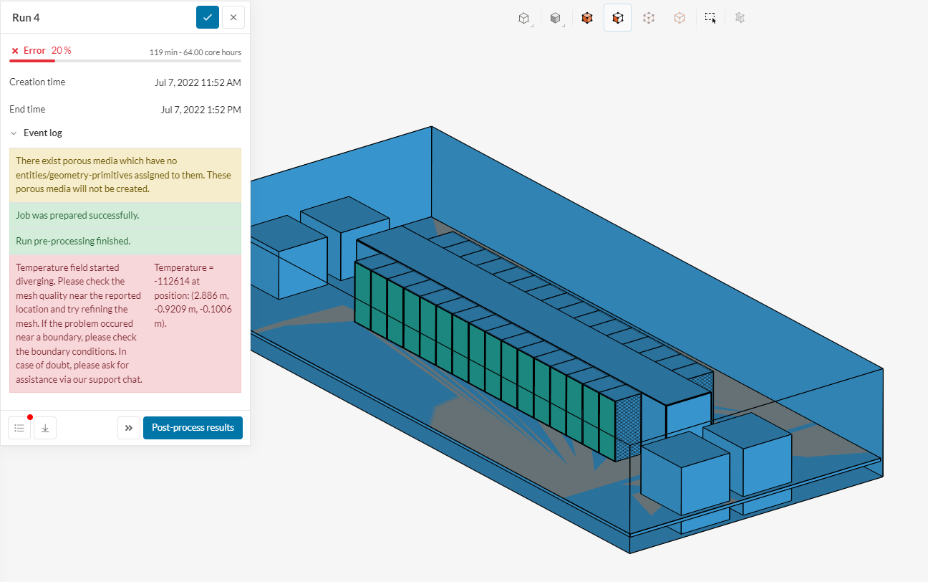Select the orange solid cube selection mode

[x=587, y=18]
